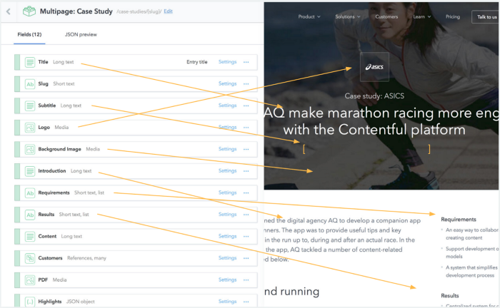Open Settings for Background Image field
The image size is (500, 308).
tap(227, 149)
